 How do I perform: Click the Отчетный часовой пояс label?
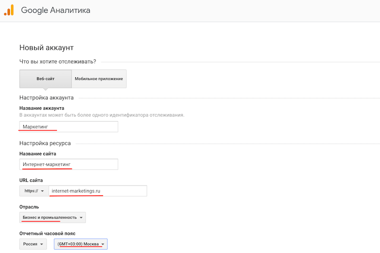click(x=48, y=233)
